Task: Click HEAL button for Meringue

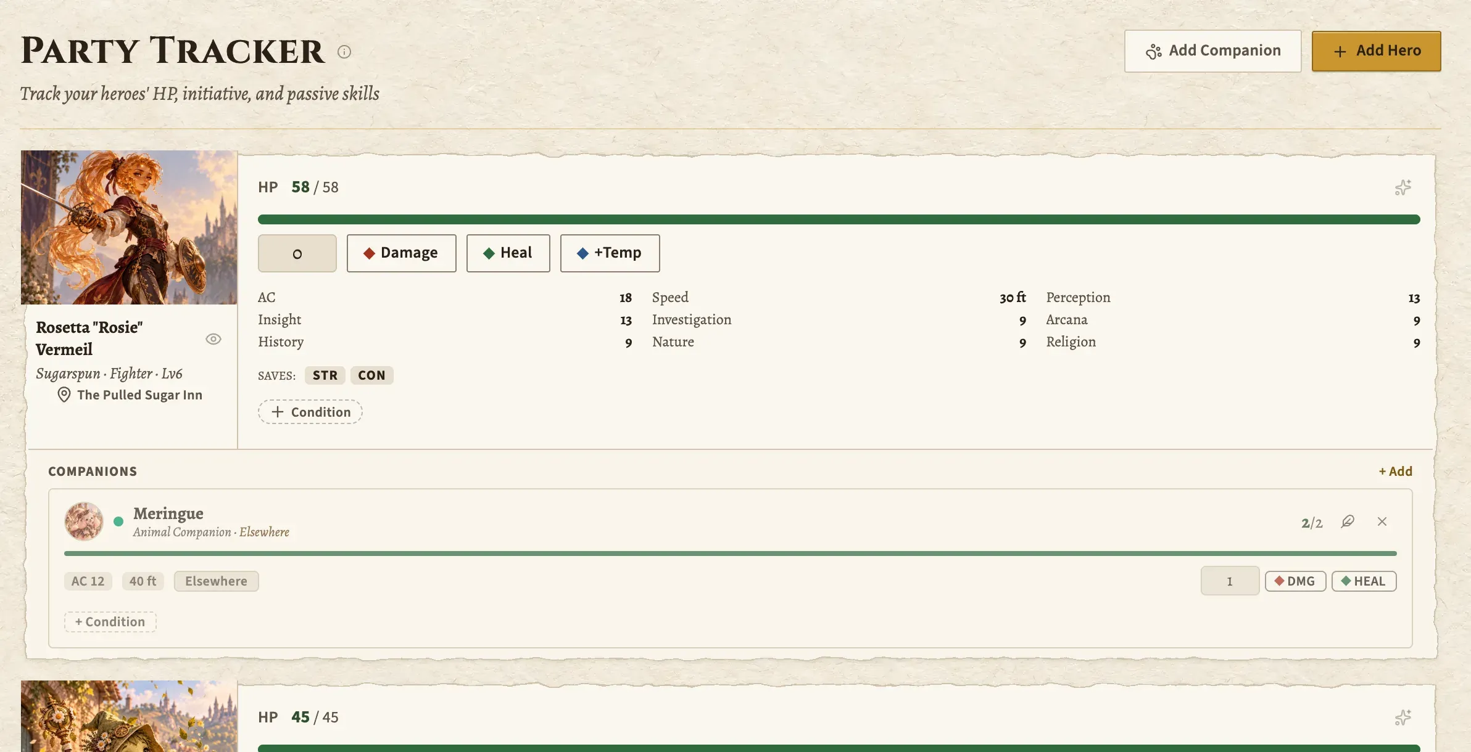Action: click(1364, 581)
